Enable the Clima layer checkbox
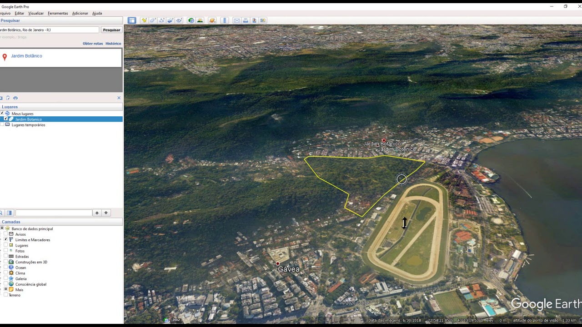This screenshot has width=582, height=327. pos(6,273)
